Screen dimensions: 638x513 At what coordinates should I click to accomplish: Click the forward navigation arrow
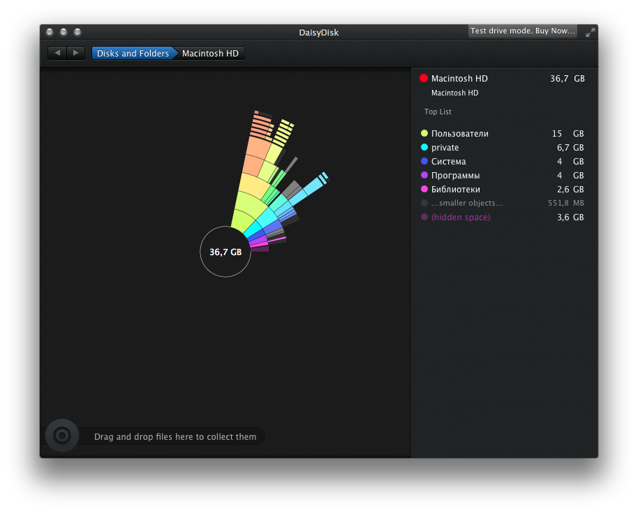(76, 53)
